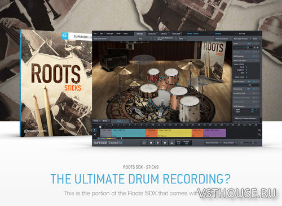Toggle the Velocity Gate power switch
Screen dimensions: 282x206
tap(254, 102)
